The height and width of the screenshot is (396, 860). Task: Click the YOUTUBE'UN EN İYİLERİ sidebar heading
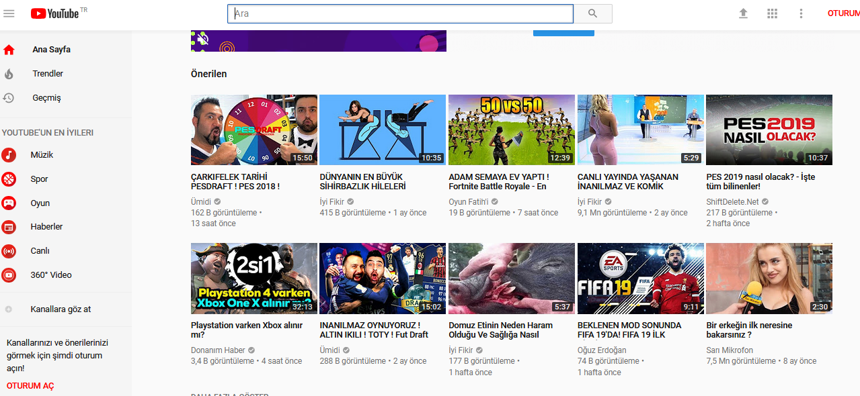48,133
